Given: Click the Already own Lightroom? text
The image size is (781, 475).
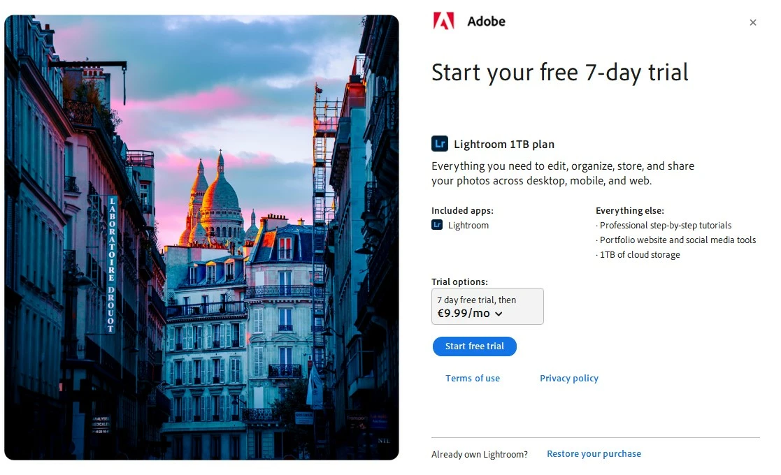Looking at the screenshot, I should [479, 454].
